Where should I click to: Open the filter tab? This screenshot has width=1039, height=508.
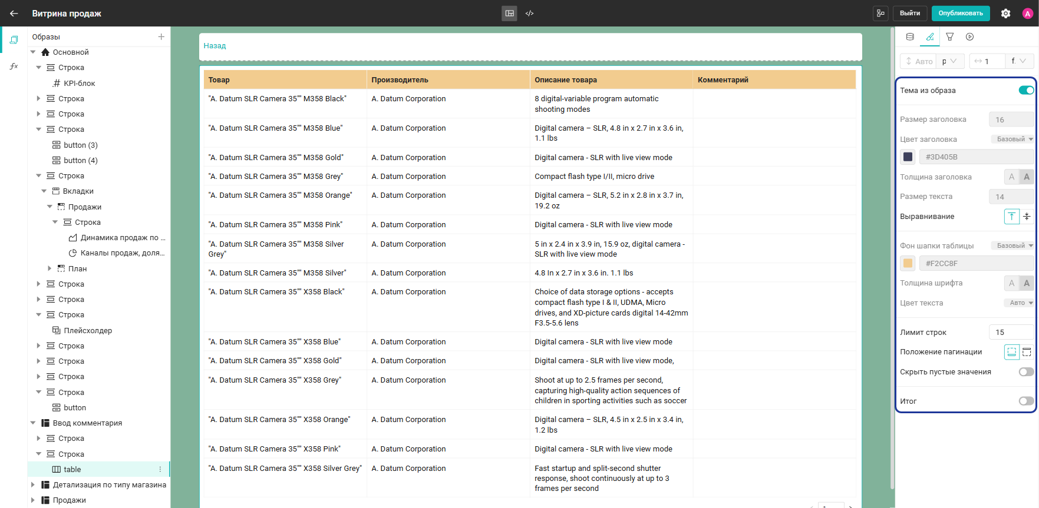pos(950,36)
